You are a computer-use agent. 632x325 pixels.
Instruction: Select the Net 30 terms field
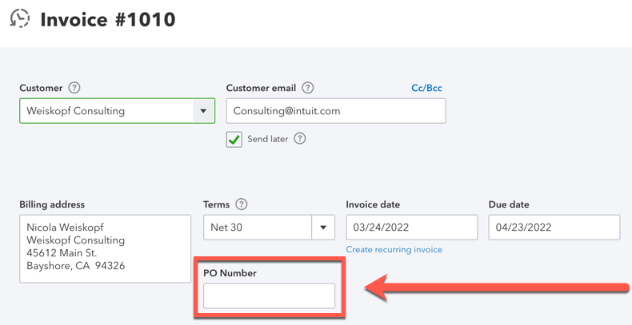tap(257, 228)
